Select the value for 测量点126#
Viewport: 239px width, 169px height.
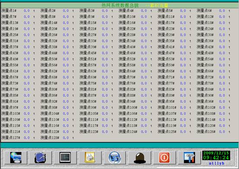pyautogui.click(x=222, y=132)
